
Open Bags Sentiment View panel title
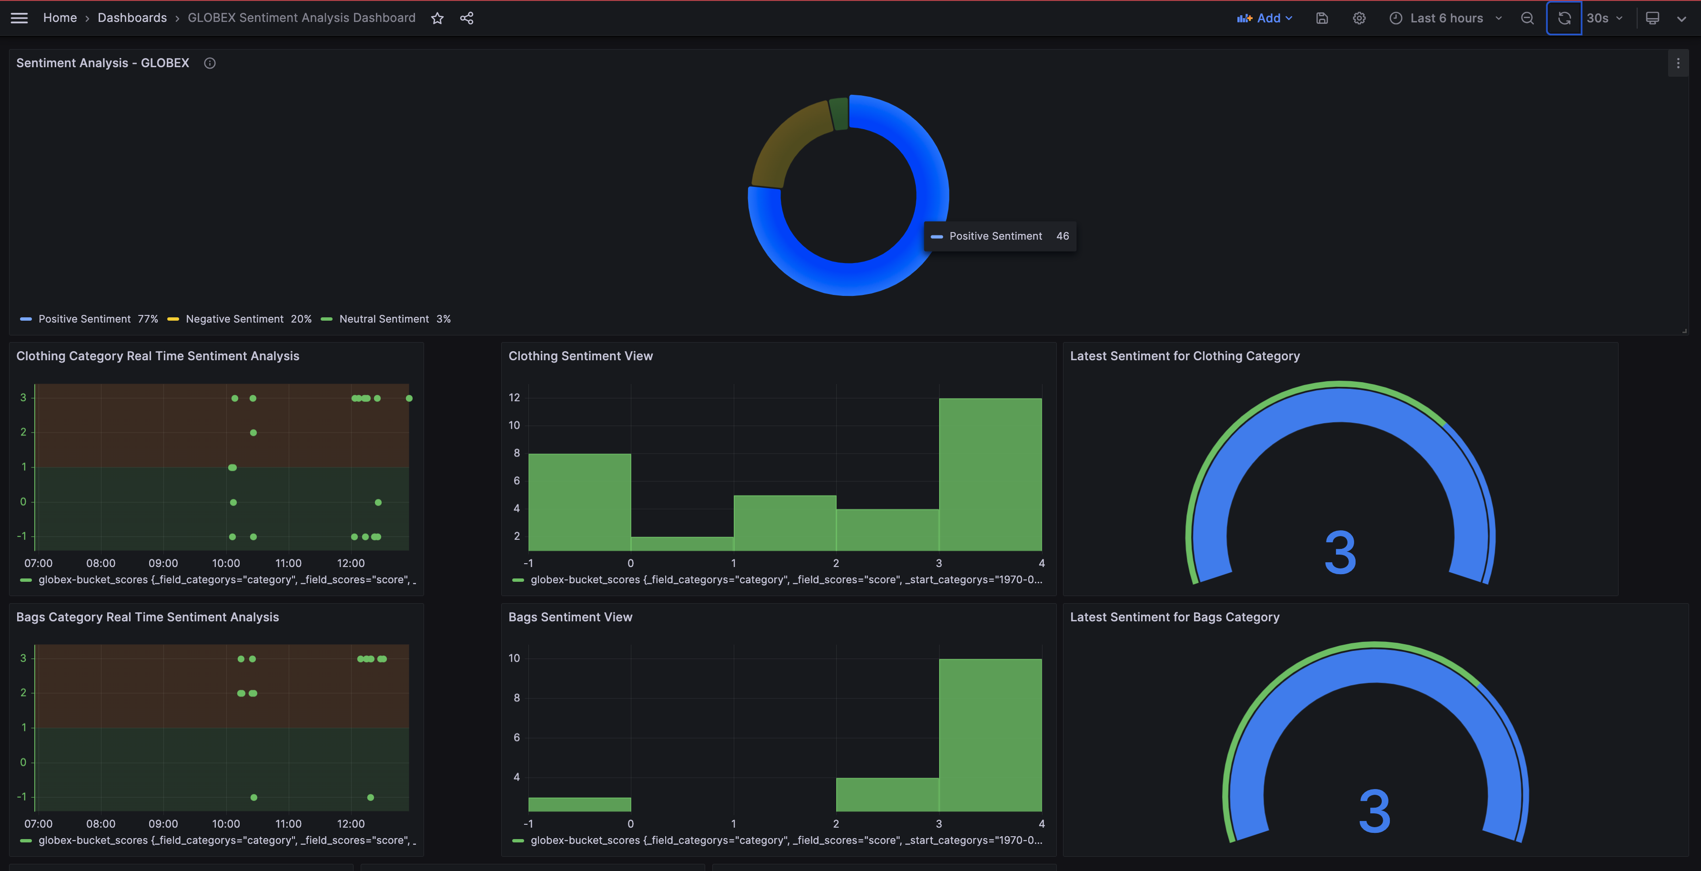(x=570, y=617)
